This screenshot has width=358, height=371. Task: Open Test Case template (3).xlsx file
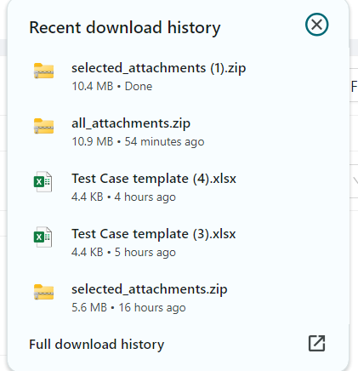coord(154,234)
